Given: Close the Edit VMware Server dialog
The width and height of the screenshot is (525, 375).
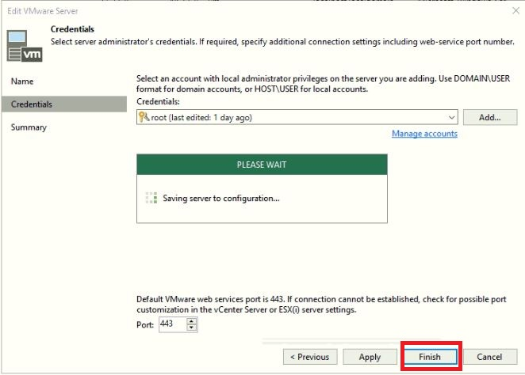Looking at the screenshot, I should point(515,11).
